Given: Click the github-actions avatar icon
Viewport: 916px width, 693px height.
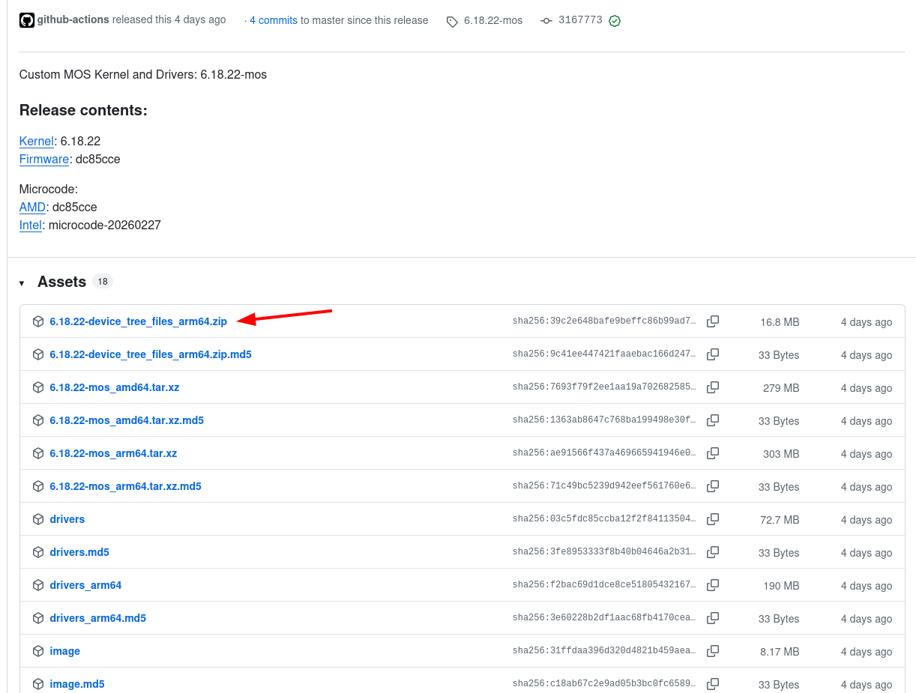Looking at the screenshot, I should coord(27,19).
